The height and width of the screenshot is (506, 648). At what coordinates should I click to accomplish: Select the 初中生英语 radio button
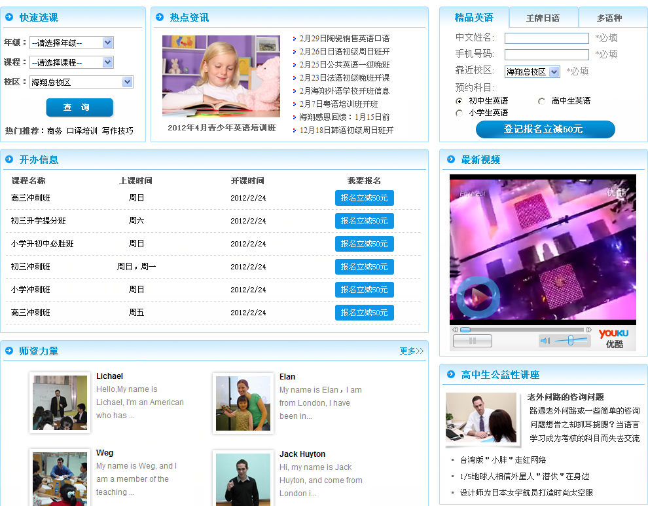(x=459, y=101)
